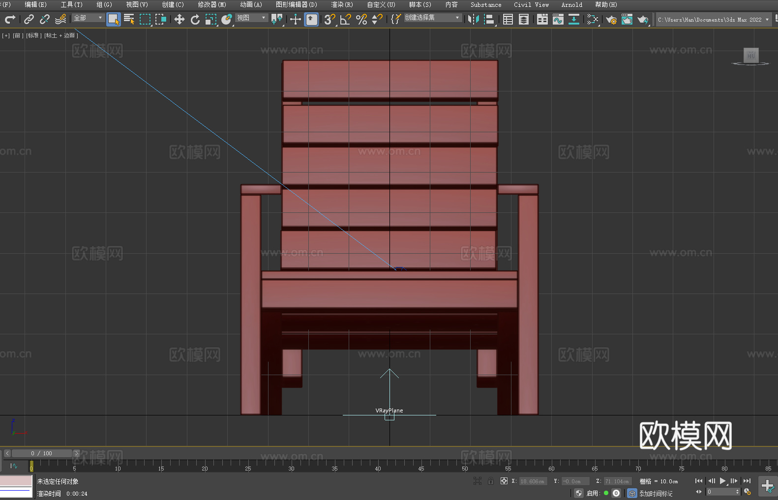Screen dimensions: 778x500
Task: Select the Unlink selection tool
Action: tap(45, 19)
